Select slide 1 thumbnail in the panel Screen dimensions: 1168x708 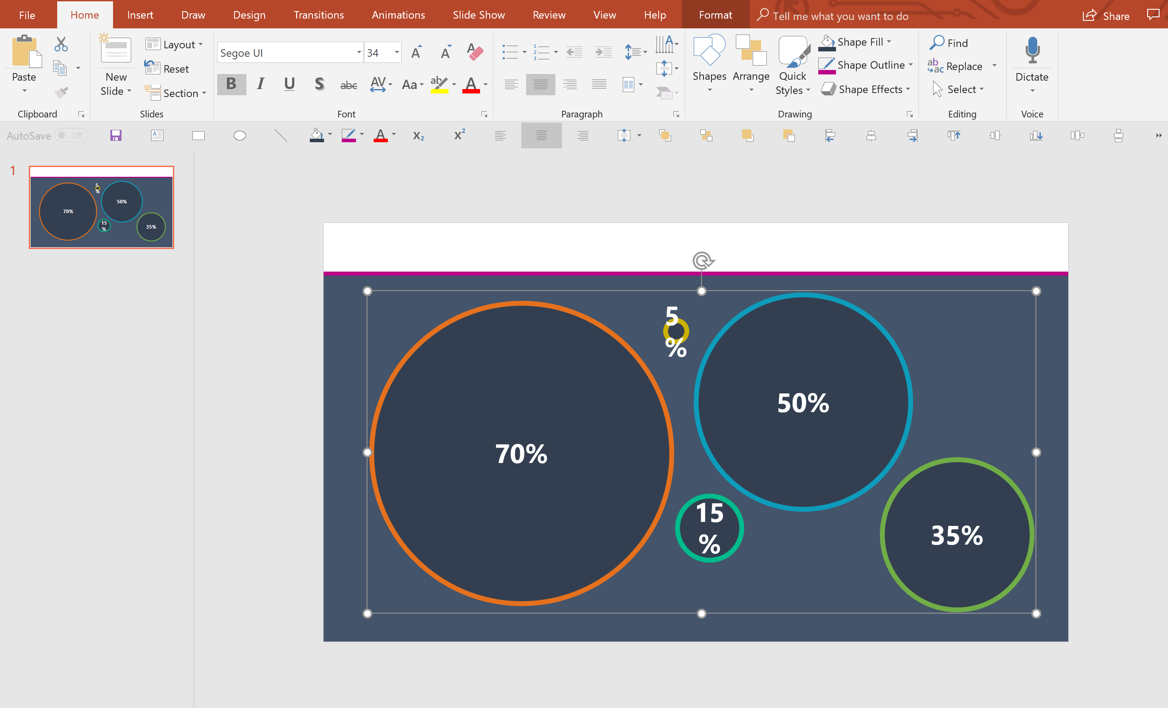(x=102, y=207)
